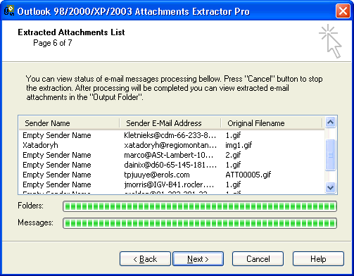The image size is (354, 276).
Task: Select the 1.gif filename in dainix row
Action: click(x=233, y=165)
